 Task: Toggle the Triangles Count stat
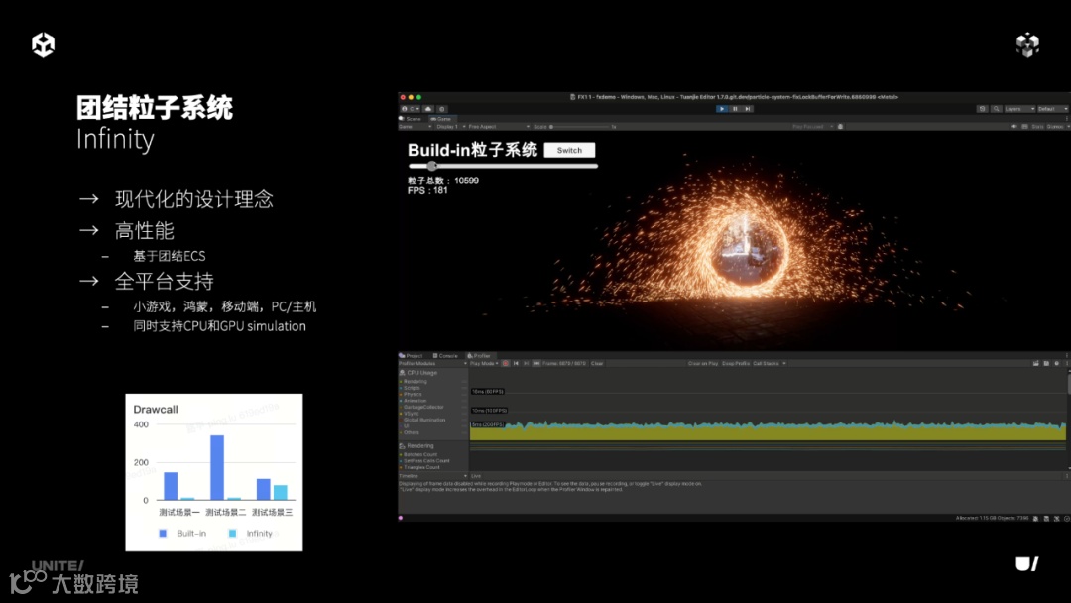[x=420, y=468]
